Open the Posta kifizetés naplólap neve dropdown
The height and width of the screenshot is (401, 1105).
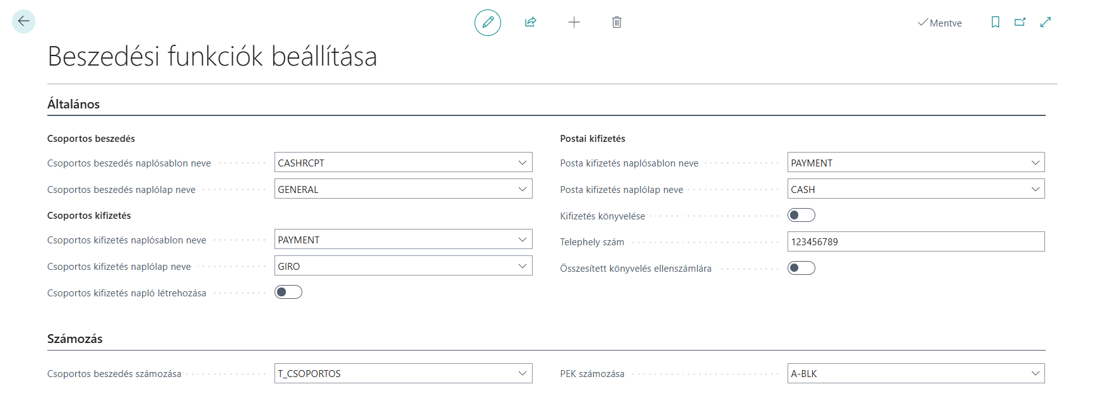pos(1035,189)
